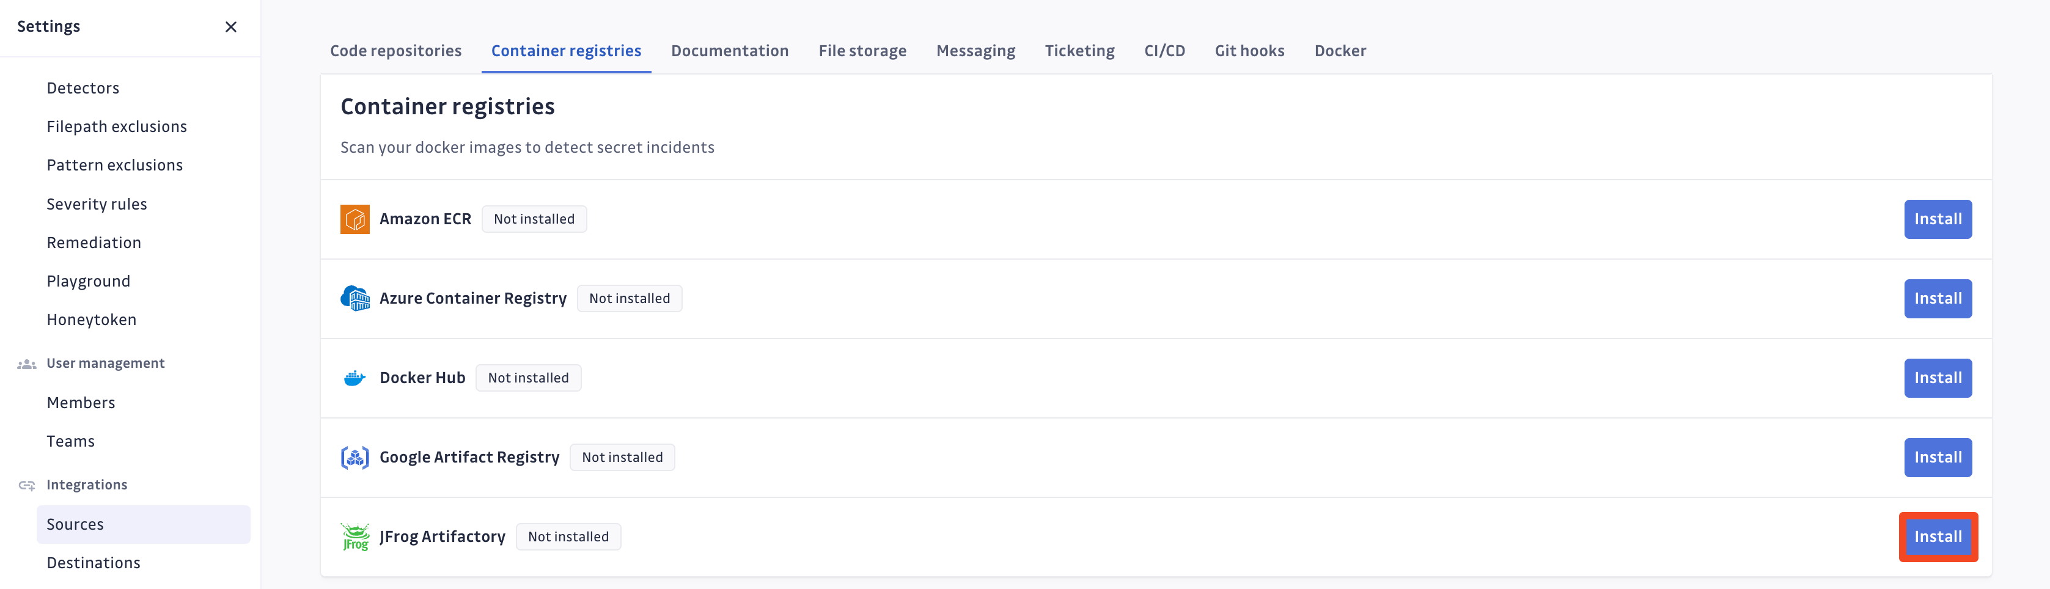Click the JFrog Artifactory "Not installed" badge

tap(568, 537)
